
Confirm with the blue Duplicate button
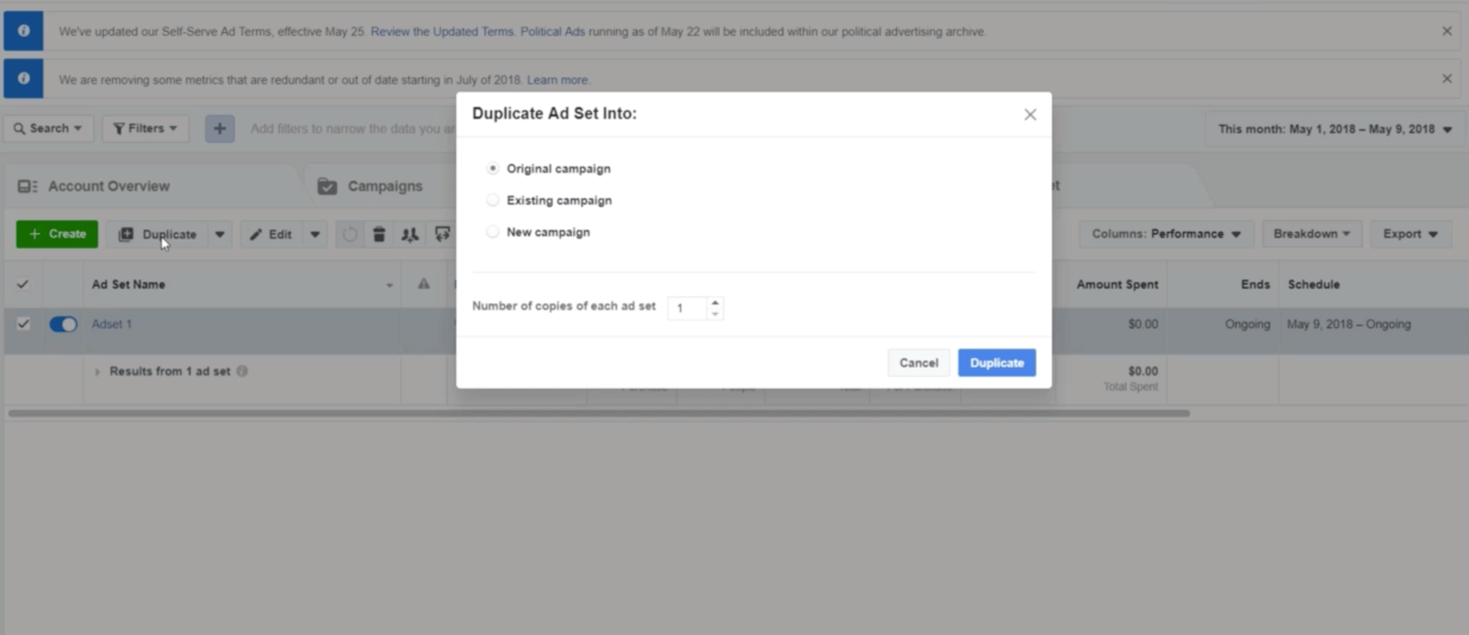[x=997, y=362]
